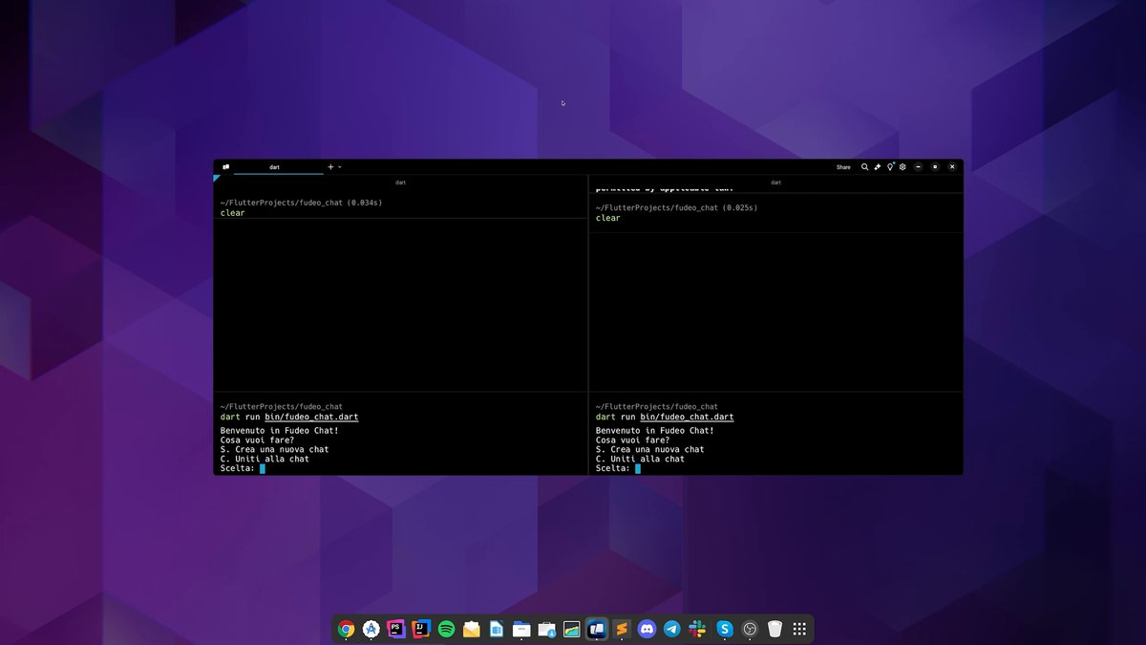Open Spotify from the dock

446,629
